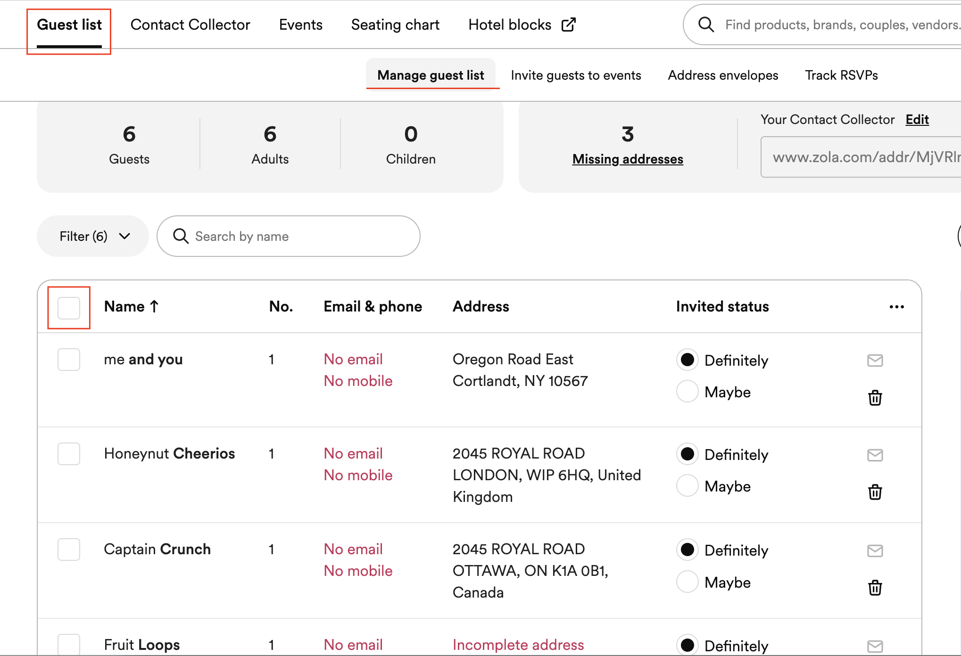
Task: Open the Invite guests to events tab
Action: point(576,75)
